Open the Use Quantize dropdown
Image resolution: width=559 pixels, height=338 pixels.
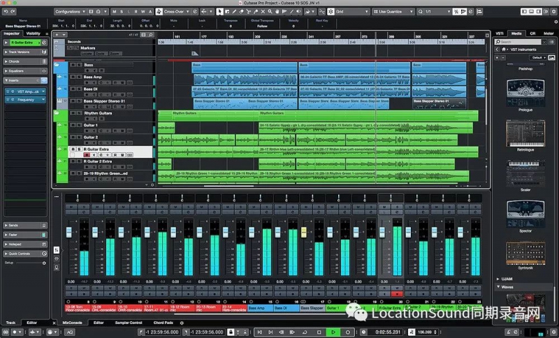pos(393,11)
